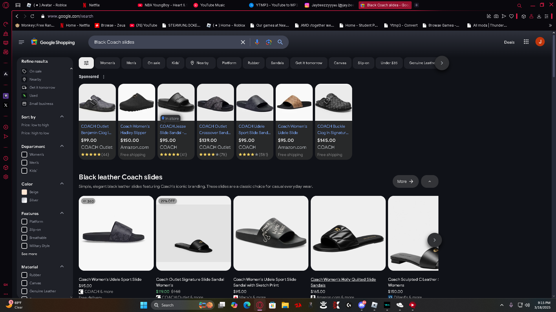Viewport: 556px width, 312px height.
Task: Sort by Price: low to high
Action: 35,125
